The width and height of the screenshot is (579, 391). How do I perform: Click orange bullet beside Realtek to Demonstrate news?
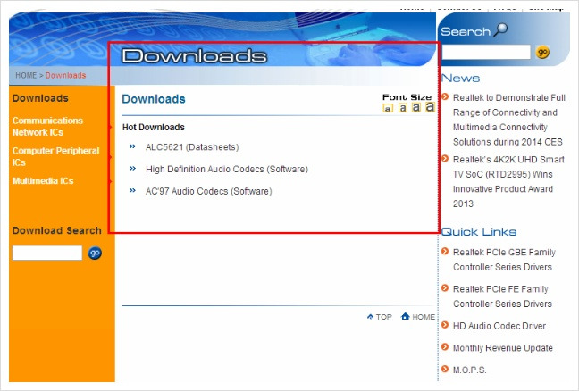point(445,96)
